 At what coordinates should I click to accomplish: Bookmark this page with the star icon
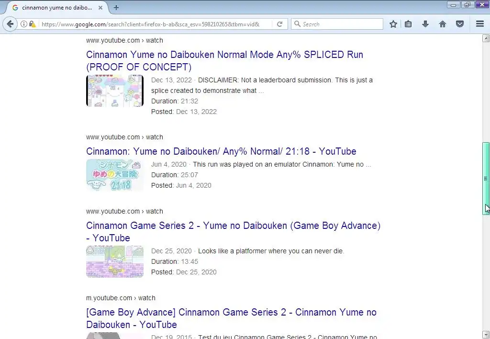tap(393, 24)
